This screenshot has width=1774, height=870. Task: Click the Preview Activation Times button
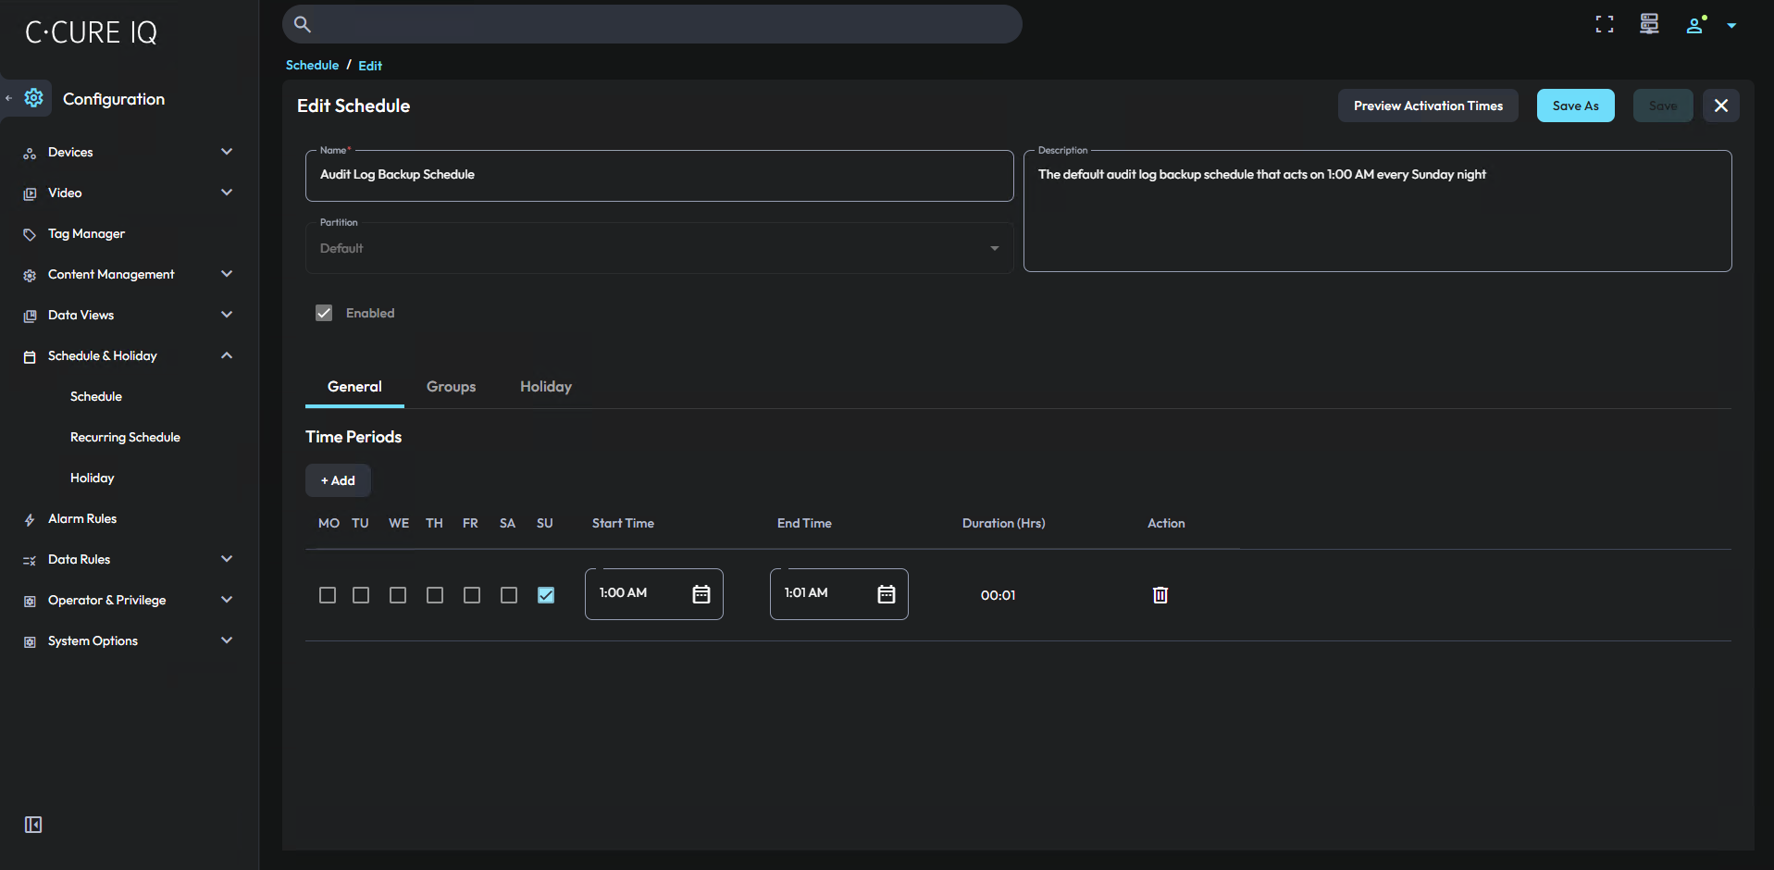(x=1427, y=106)
